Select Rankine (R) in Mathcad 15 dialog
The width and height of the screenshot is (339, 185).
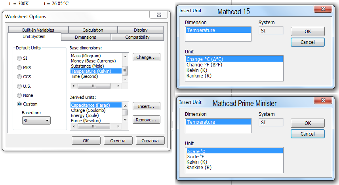(234, 76)
